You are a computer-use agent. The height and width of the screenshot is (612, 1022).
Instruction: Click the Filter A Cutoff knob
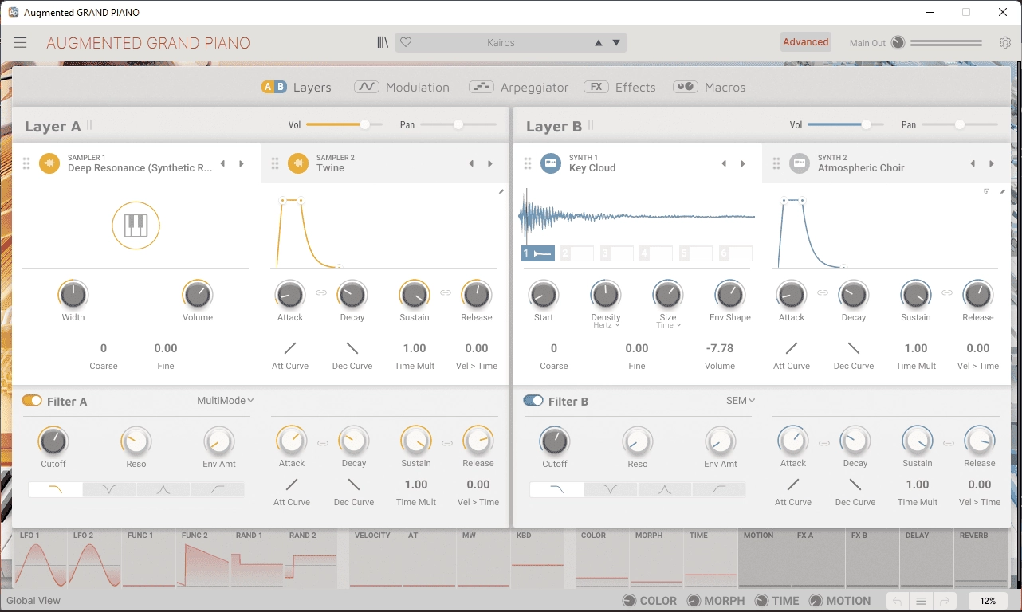(x=53, y=441)
